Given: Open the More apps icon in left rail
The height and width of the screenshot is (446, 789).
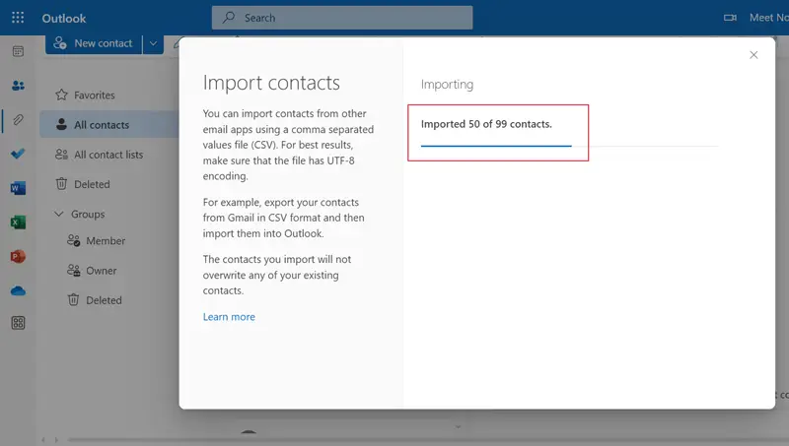Looking at the screenshot, I should (x=18, y=323).
